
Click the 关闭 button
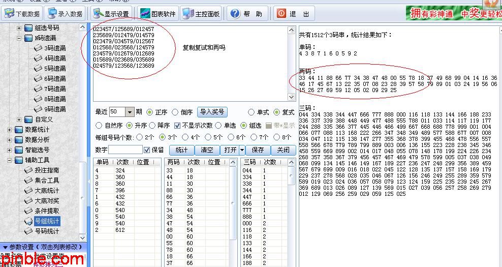click(284, 150)
